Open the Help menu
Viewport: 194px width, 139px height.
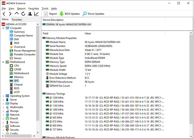(x=54, y=9)
